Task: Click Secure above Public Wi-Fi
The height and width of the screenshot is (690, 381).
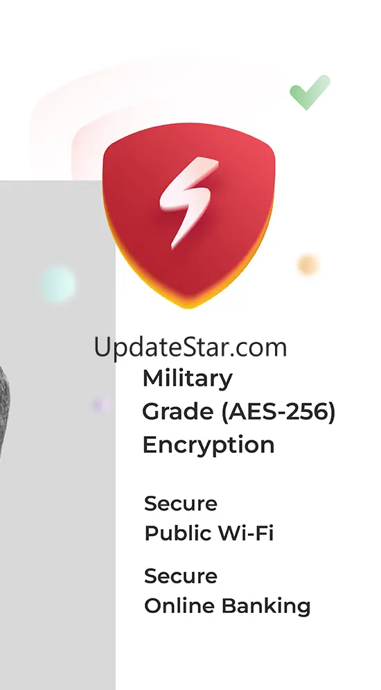Action: point(181,503)
